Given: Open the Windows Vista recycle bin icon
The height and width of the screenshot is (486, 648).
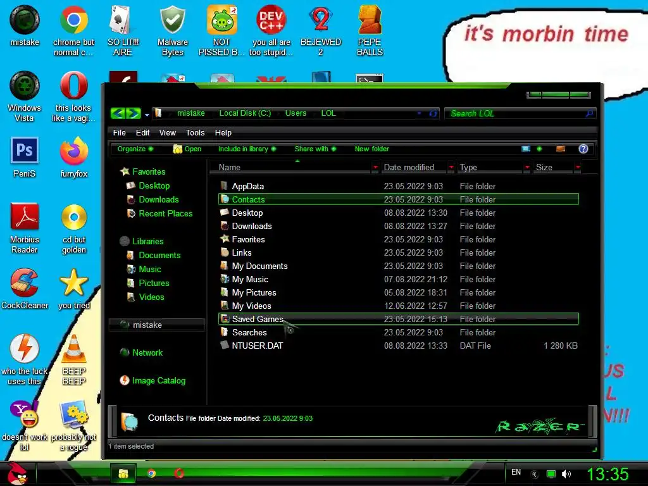Looking at the screenshot, I should point(25,96).
